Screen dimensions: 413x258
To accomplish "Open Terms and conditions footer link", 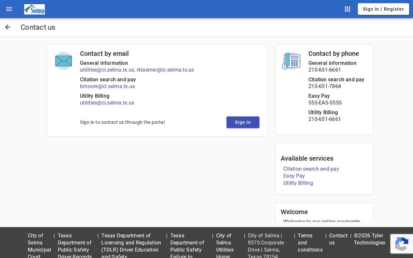I will 310,243.
